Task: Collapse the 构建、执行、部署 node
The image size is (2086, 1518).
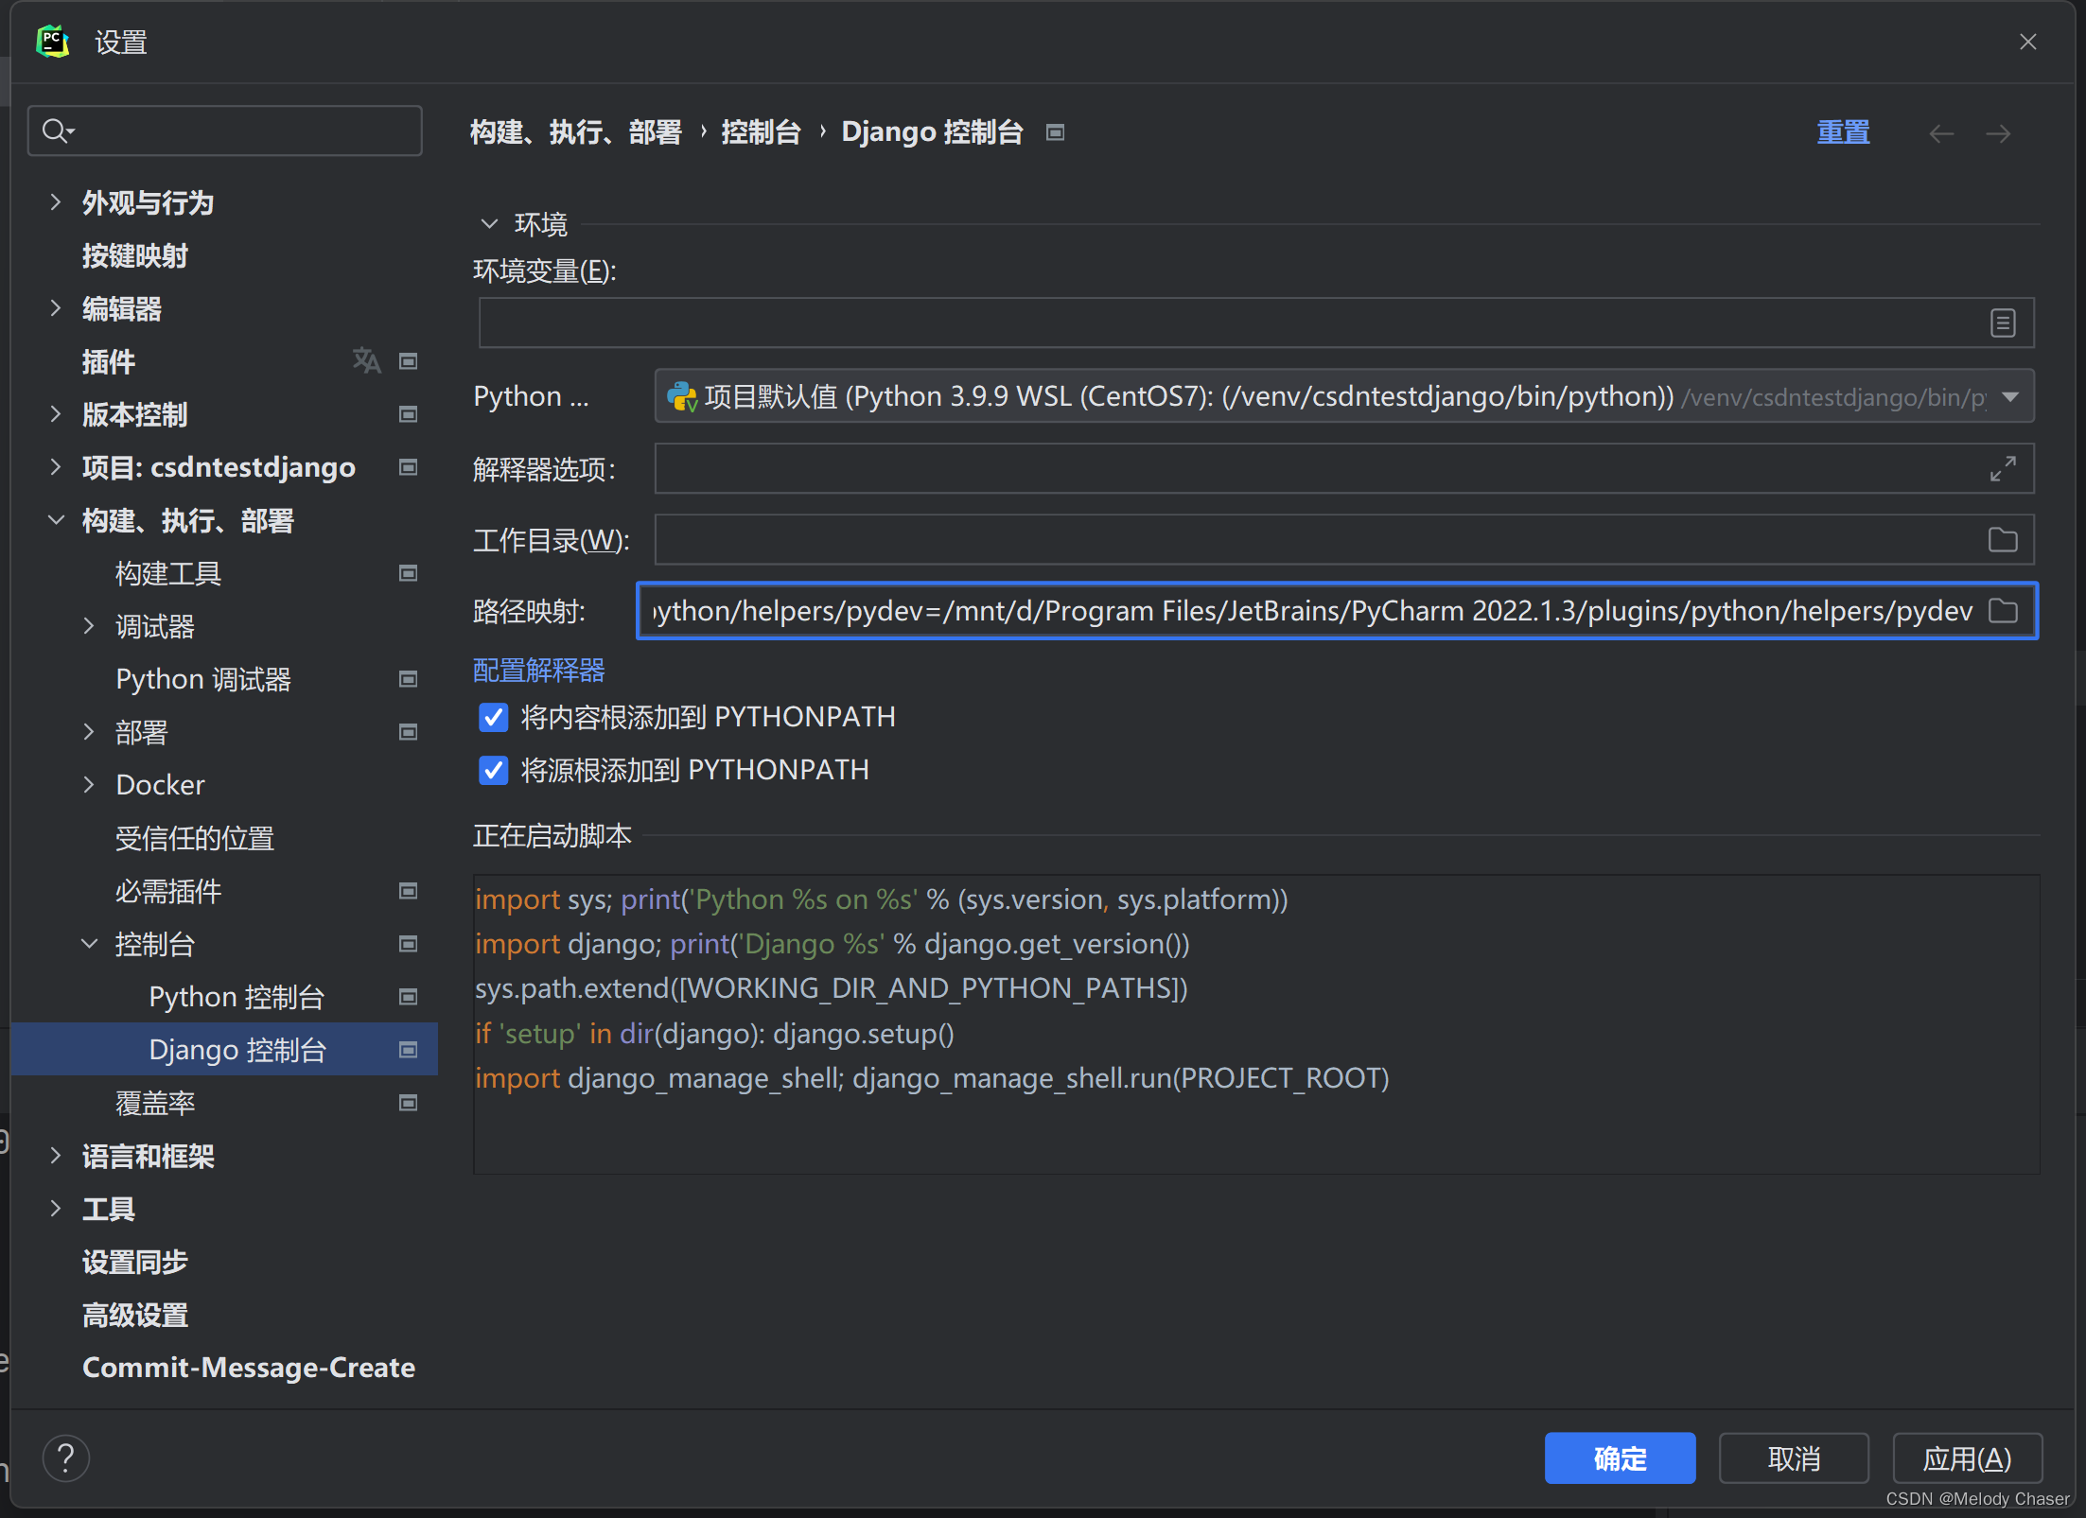Action: (x=56, y=520)
